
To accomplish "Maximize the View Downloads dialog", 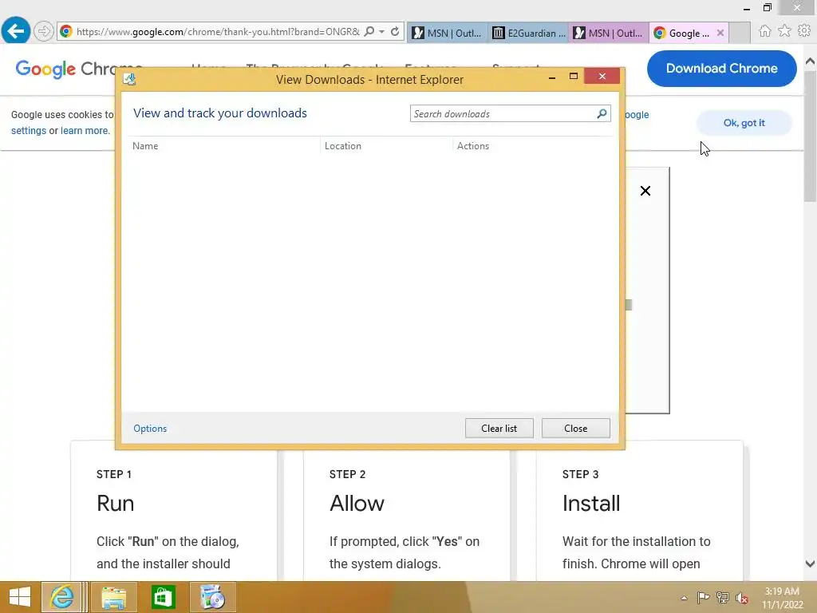I will pyautogui.click(x=574, y=77).
